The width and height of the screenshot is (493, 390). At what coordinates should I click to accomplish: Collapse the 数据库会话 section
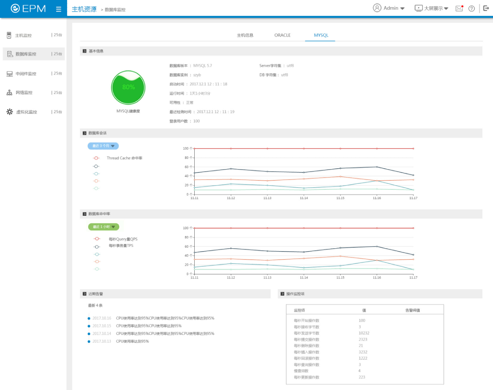(85, 133)
